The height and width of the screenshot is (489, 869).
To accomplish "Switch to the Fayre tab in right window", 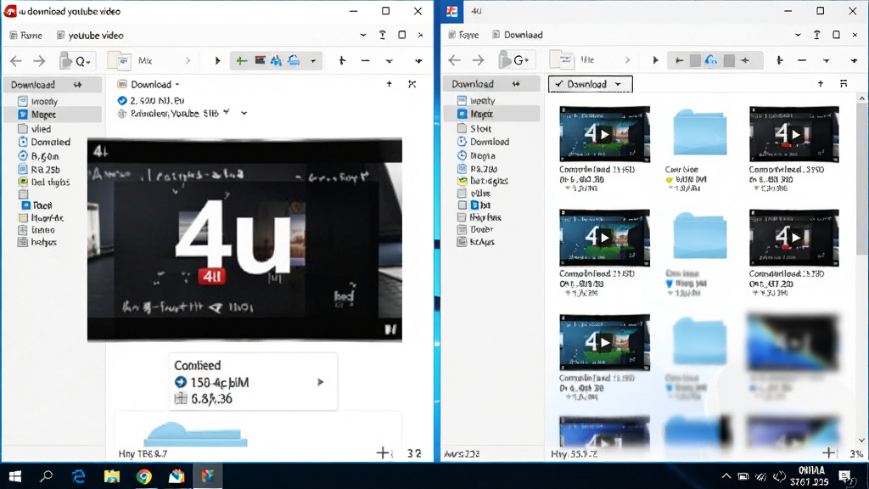I will tap(464, 34).
